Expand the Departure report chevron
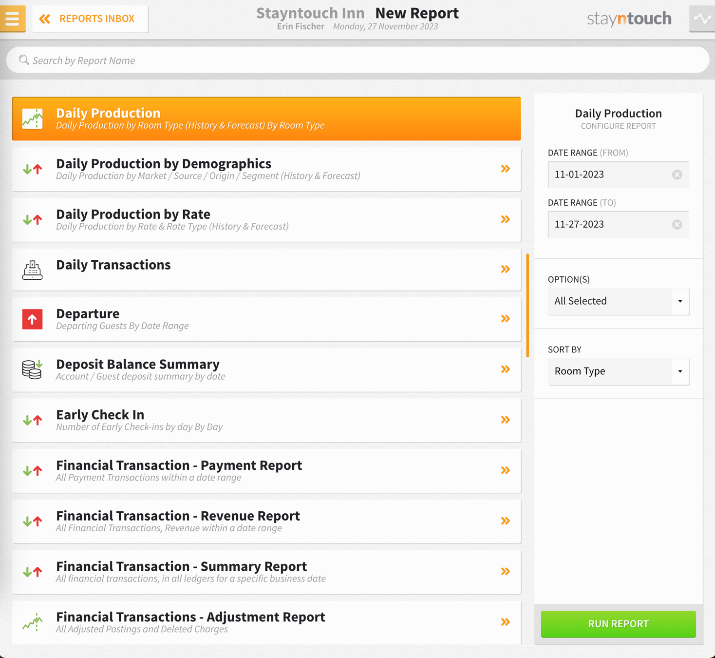 [506, 319]
